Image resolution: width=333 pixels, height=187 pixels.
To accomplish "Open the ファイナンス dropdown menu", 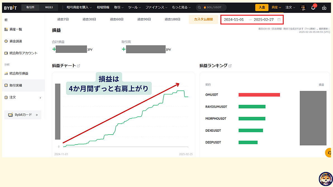I will [156, 8].
